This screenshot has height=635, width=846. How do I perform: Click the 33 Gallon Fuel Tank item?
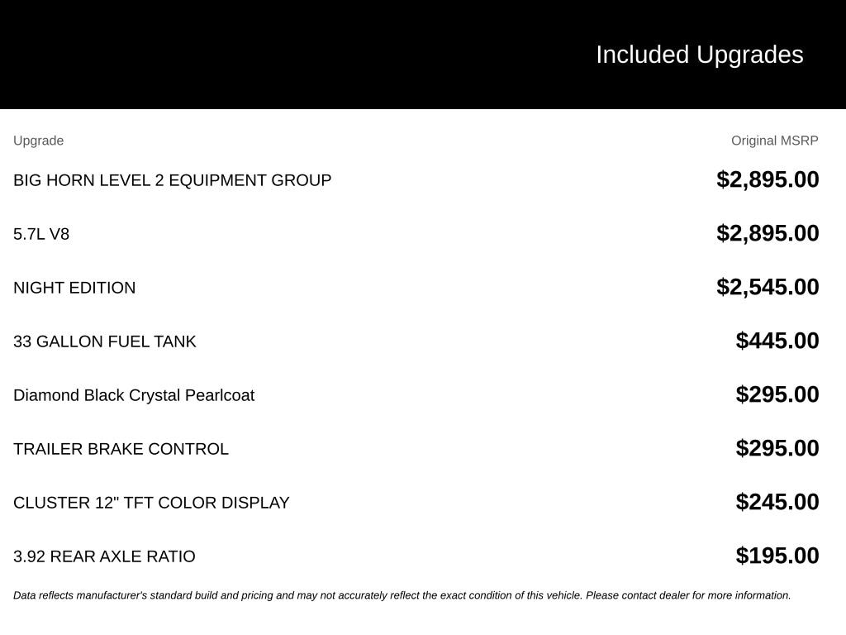click(x=105, y=341)
